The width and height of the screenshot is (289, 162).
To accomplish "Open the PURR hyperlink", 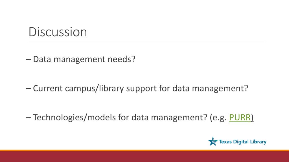I will click(x=240, y=118).
